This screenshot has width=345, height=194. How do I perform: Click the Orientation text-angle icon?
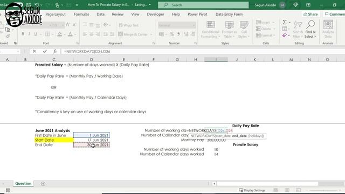point(106,25)
